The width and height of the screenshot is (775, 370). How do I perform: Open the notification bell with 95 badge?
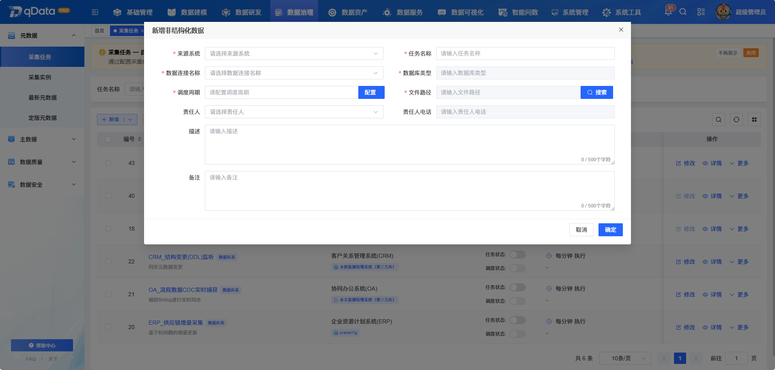(668, 11)
